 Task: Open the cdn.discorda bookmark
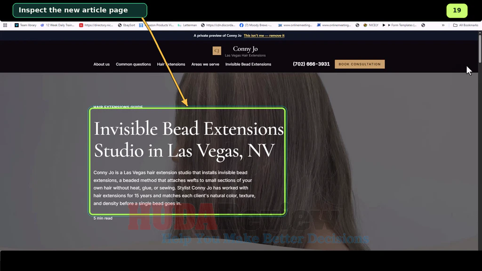coord(218,25)
